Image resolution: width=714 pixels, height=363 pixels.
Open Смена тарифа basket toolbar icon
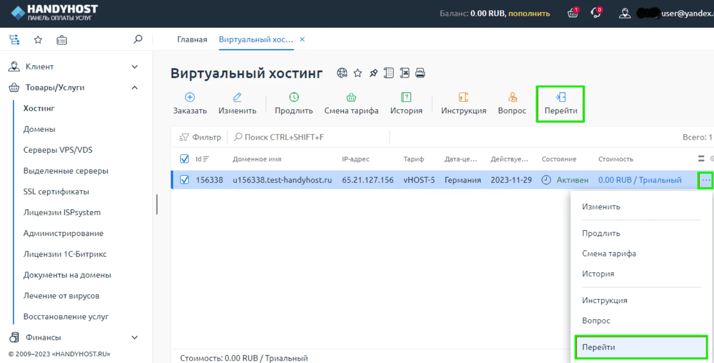coord(351,97)
